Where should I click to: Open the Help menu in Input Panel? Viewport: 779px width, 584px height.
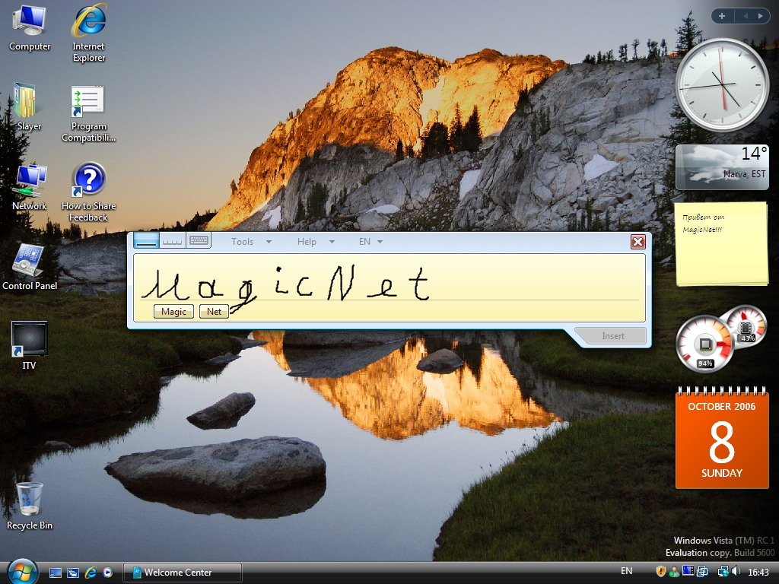click(307, 241)
